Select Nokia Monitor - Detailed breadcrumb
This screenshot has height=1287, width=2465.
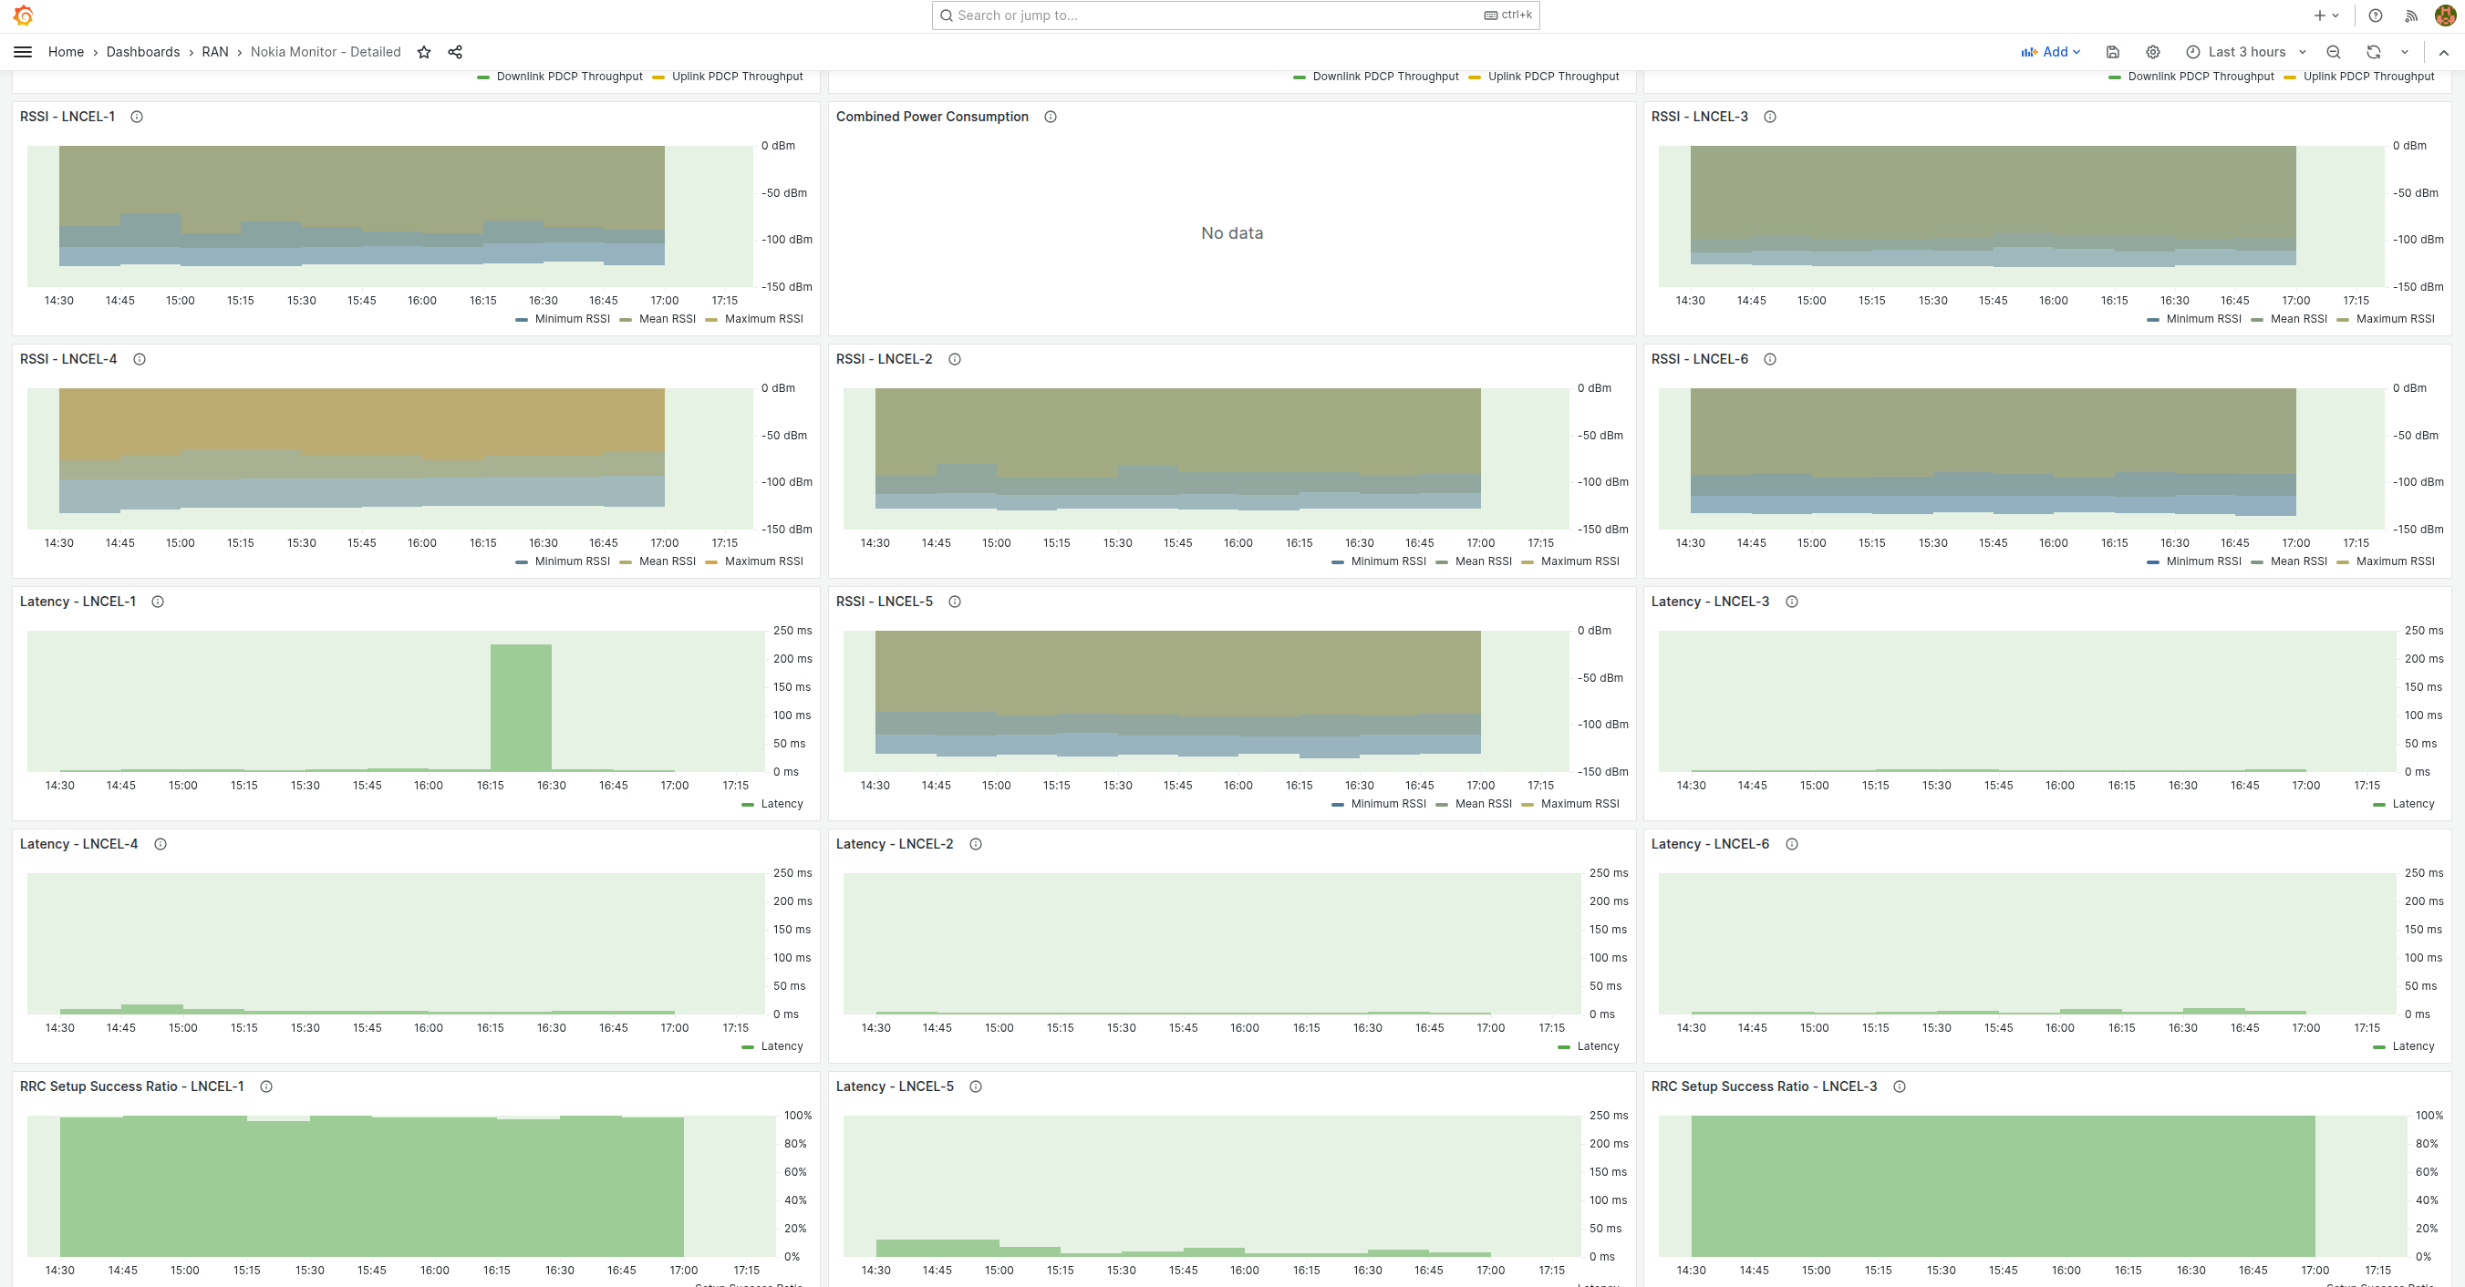[326, 52]
